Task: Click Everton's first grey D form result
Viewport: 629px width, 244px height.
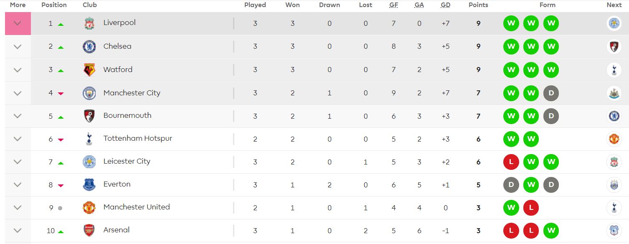Action: tap(511, 185)
